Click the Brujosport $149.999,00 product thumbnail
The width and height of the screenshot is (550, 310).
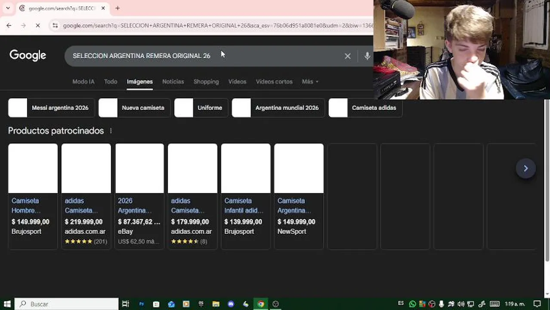click(33, 168)
